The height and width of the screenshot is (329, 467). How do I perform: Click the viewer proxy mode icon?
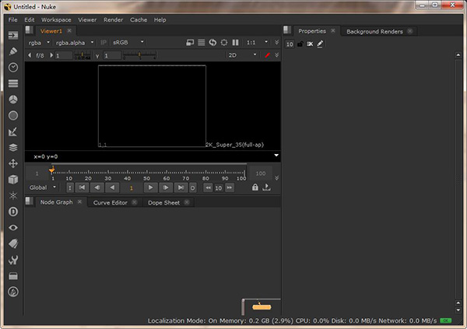[x=190, y=43]
